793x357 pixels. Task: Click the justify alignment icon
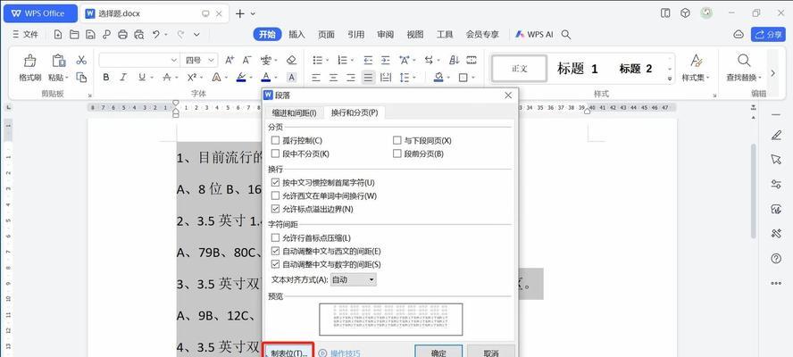(x=368, y=78)
